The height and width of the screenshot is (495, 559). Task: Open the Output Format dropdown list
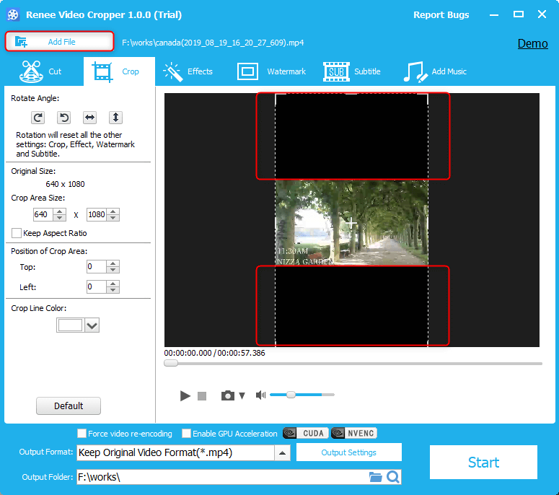pyautogui.click(x=283, y=453)
